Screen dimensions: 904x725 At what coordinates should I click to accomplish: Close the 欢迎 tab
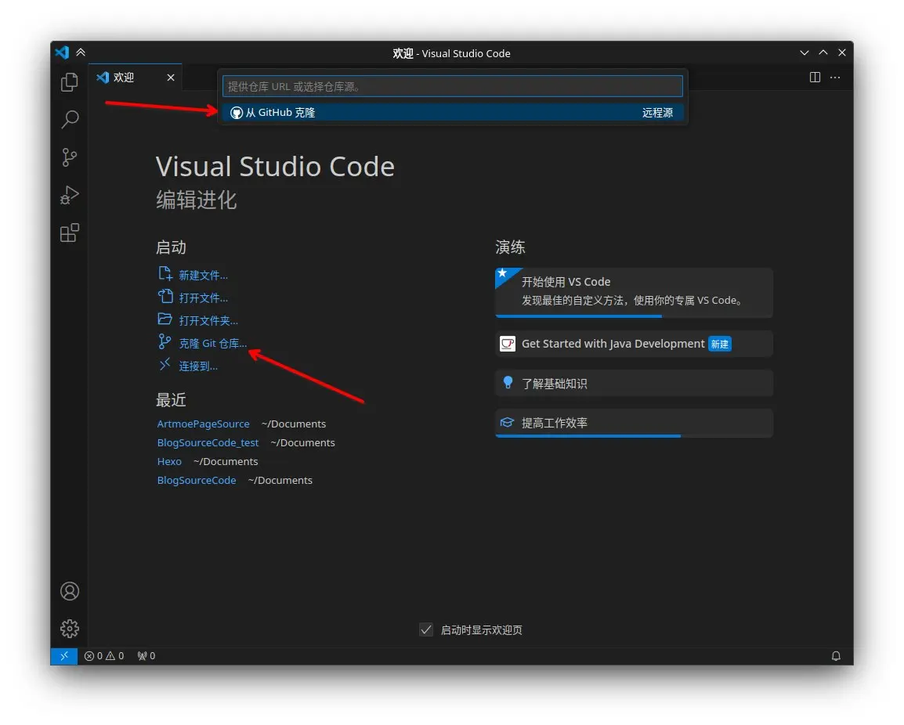pyautogui.click(x=171, y=78)
